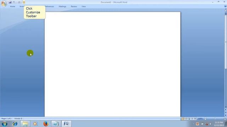
Task: Open the taskbar clock showing 11:33 PM
Action: pyautogui.click(x=219, y=124)
